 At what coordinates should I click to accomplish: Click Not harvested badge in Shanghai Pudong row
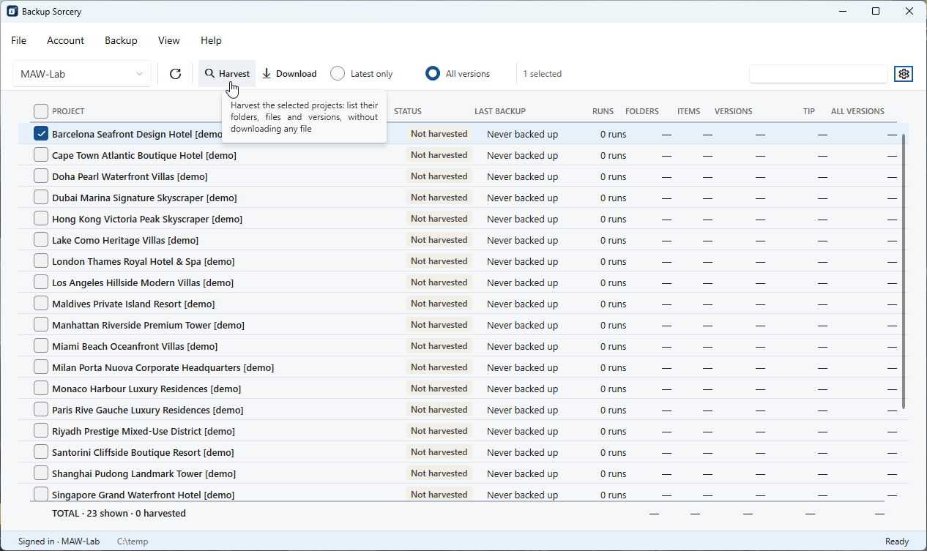439,473
